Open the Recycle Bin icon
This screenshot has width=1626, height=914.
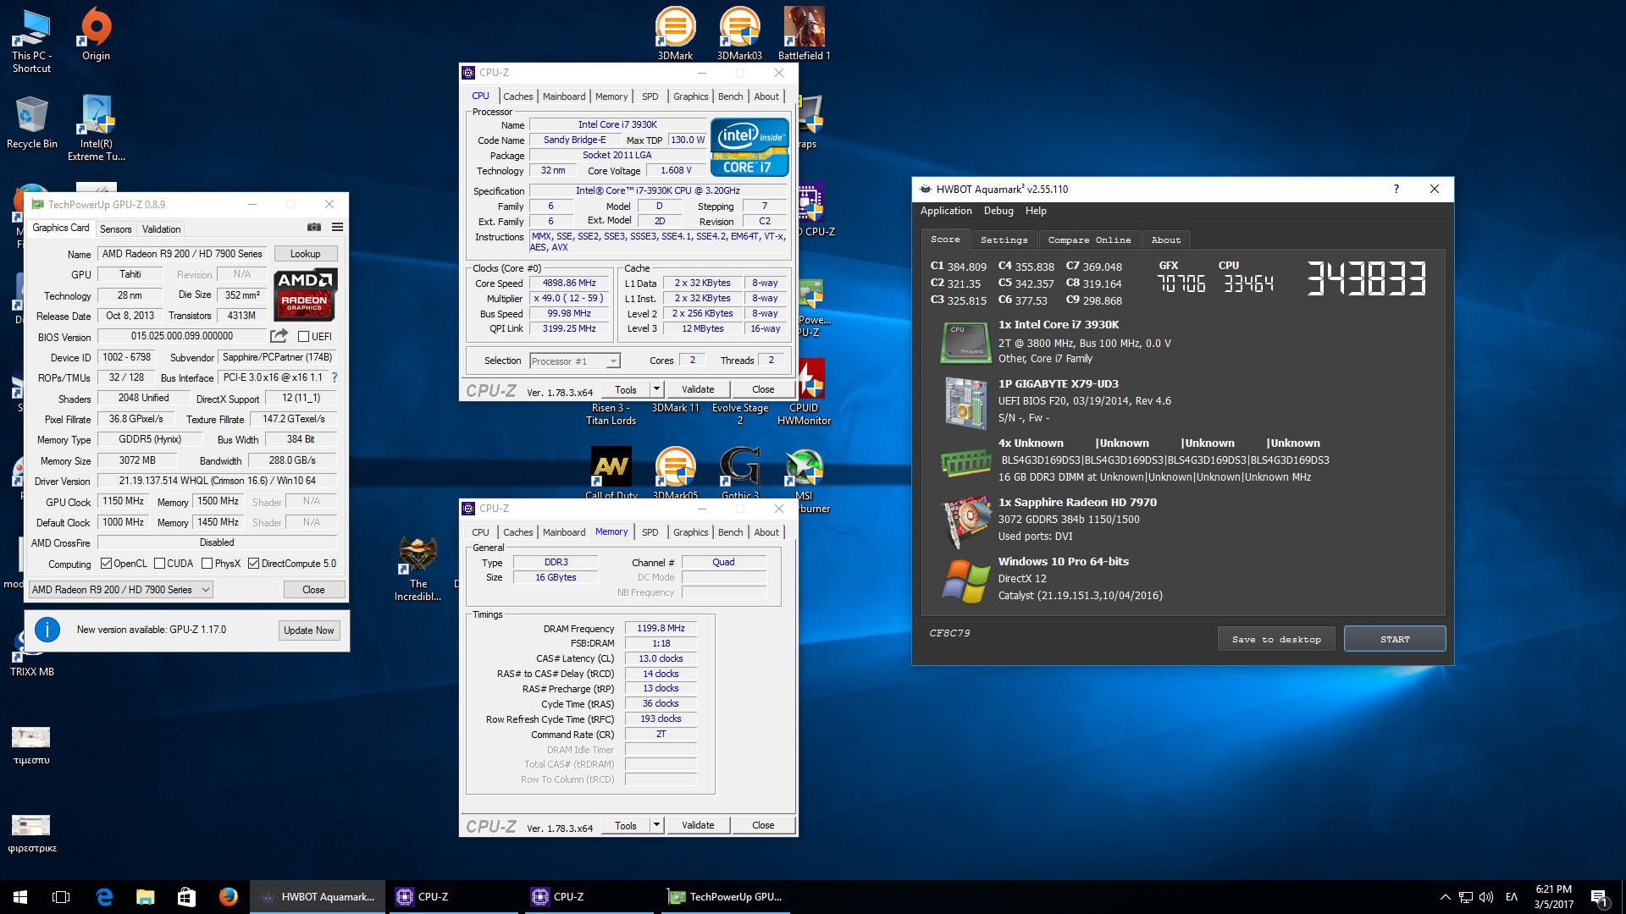(x=31, y=122)
